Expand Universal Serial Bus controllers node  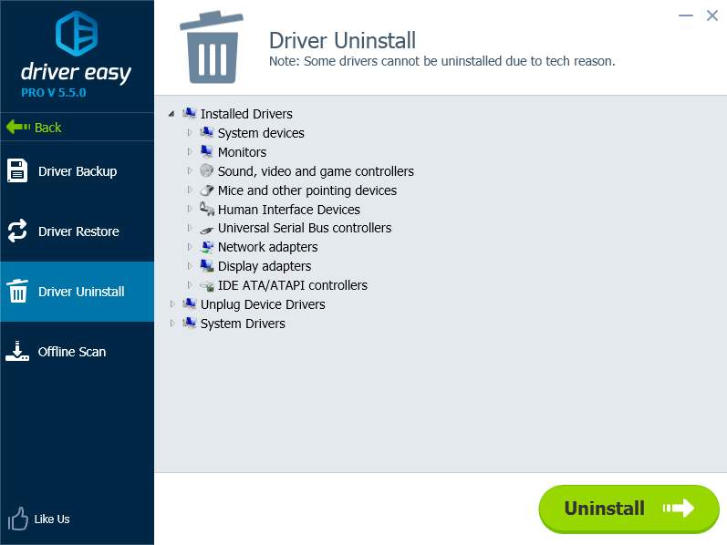[190, 228]
